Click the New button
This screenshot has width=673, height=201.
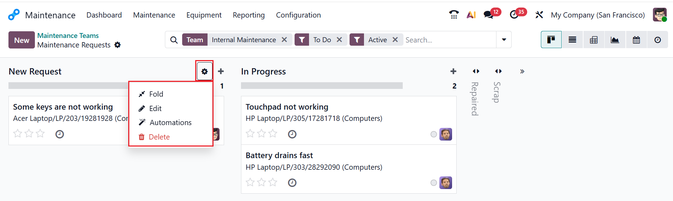[21, 40]
